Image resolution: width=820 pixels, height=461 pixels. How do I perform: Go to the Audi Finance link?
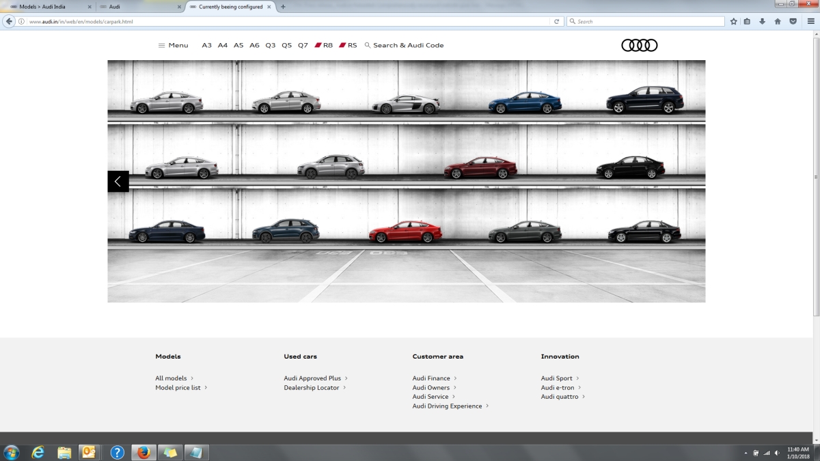pos(435,378)
